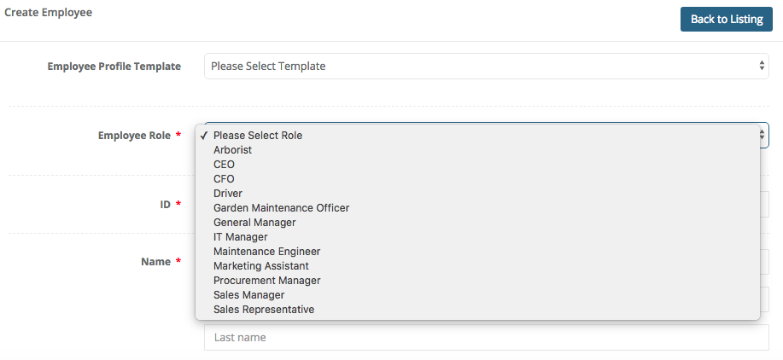This screenshot has width=783, height=360.
Task: Select Driver as the employee role
Action: coord(228,194)
